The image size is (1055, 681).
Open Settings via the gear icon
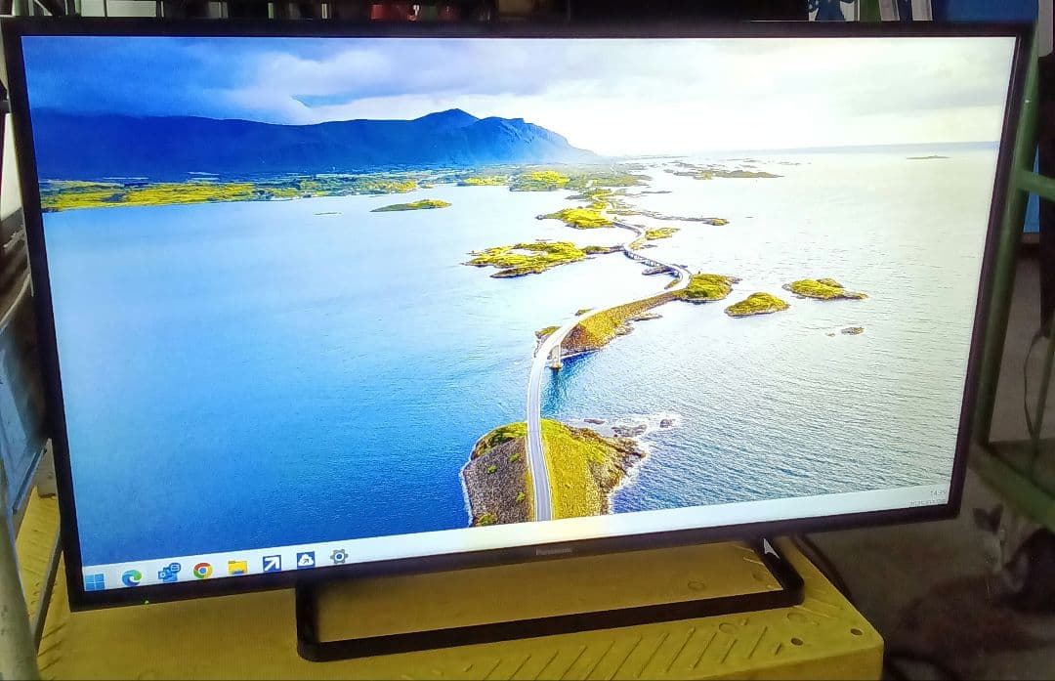tap(339, 556)
